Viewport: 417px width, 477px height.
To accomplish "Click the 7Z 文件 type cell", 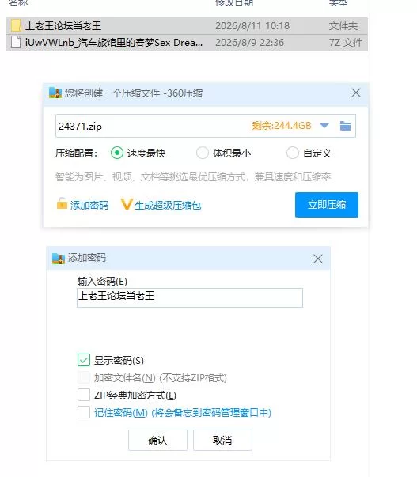I will [x=346, y=43].
